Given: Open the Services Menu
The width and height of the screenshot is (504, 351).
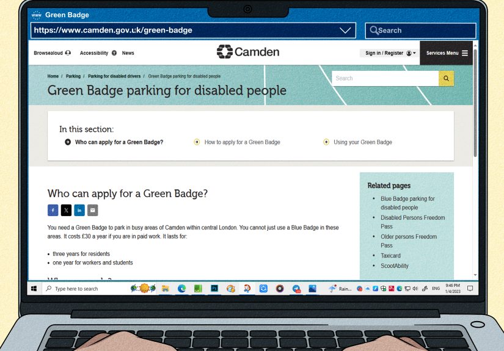Looking at the screenshot, I should click(x=446, y=53).
